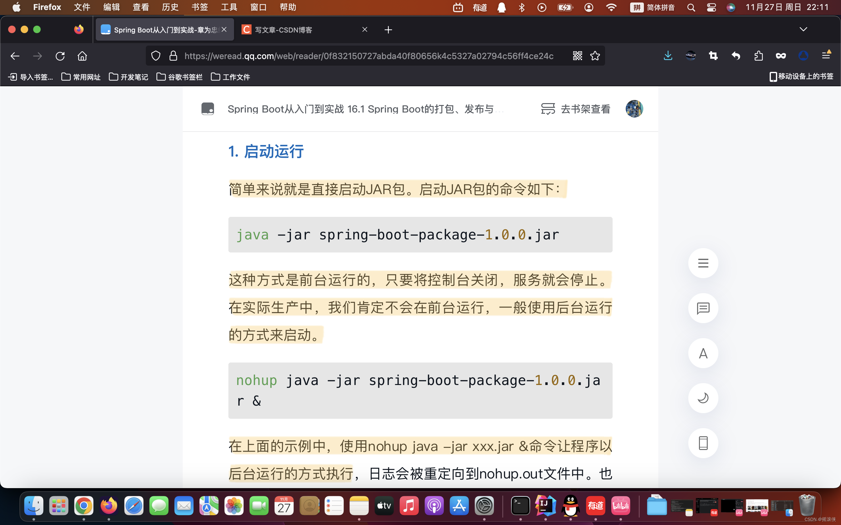
Task: Reload the current page
Action: (60, 56)
